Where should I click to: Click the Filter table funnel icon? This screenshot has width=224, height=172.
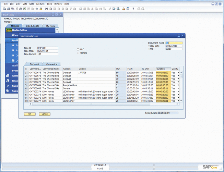click(71, 9)
